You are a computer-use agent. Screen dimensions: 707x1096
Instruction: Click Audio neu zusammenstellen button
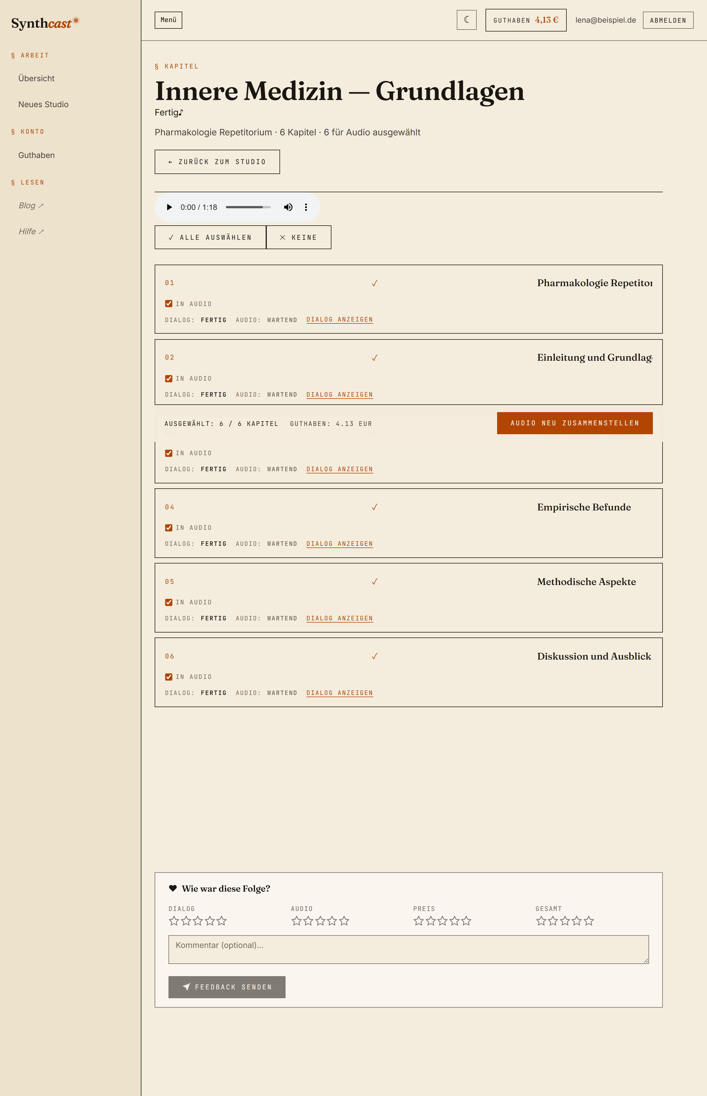pyautogui.click(x=575, y=423)
